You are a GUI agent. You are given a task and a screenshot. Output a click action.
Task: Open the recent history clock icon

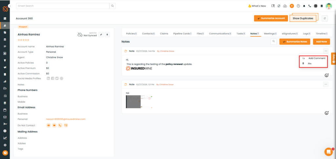pos(298,6)
